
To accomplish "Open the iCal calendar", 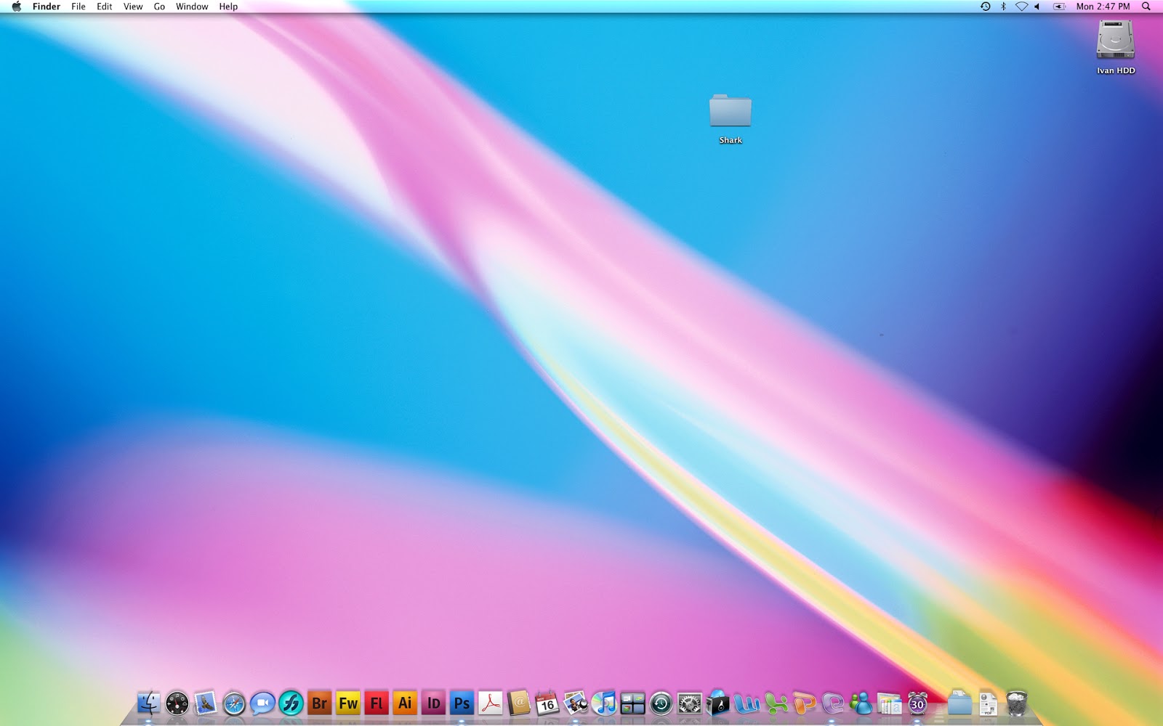I will 544,703.
